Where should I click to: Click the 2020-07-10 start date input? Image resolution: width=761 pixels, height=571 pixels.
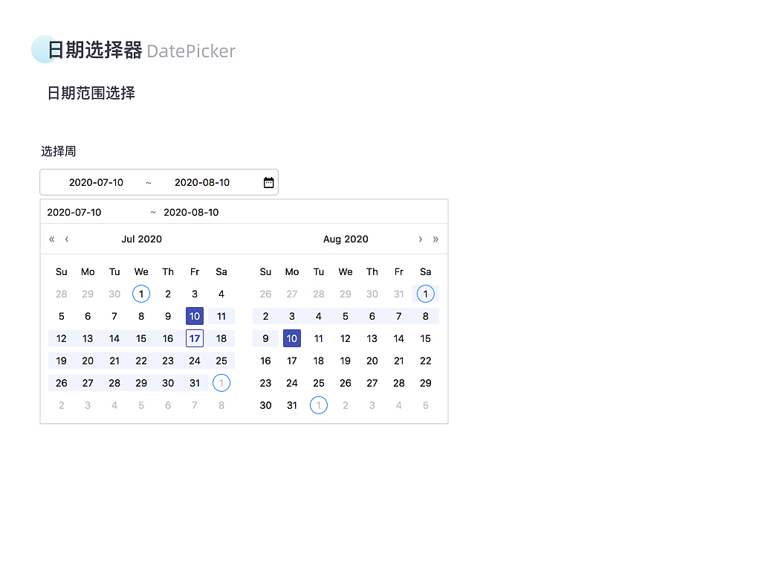coord(94,182)
